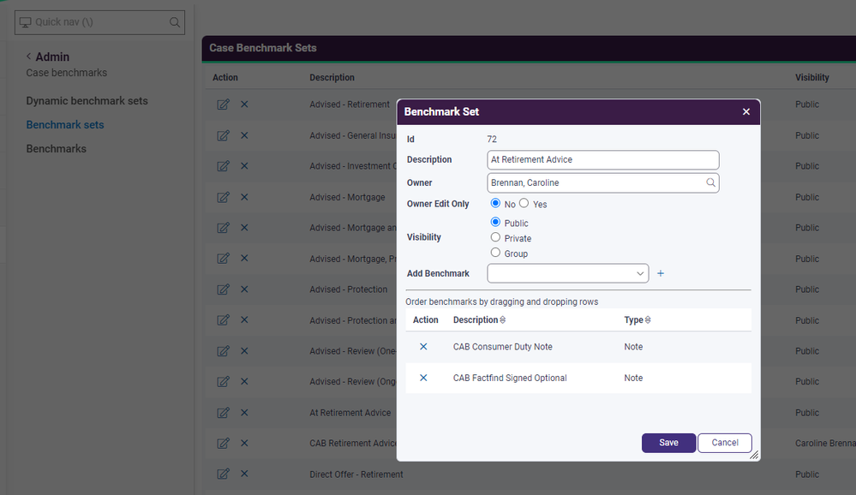Delete the Advised - Mortgage row
This screenshot has height=495, width=856.
tap(244, 197)
